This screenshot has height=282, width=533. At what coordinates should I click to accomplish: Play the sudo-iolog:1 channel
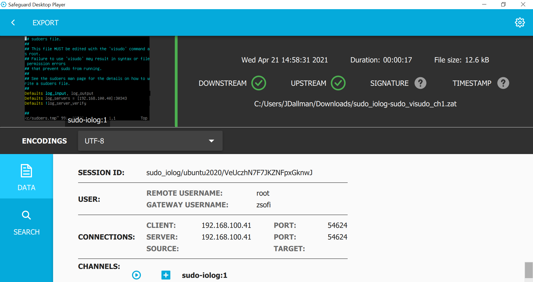click(136, 275)
